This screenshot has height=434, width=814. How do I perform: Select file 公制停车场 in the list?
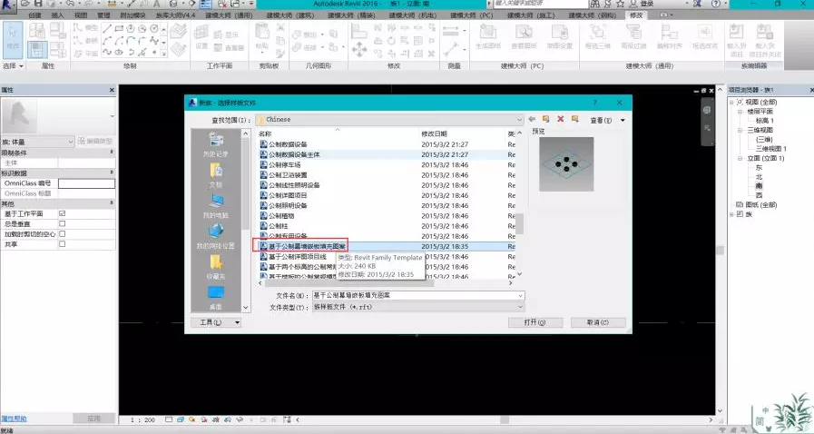[284, 164]
